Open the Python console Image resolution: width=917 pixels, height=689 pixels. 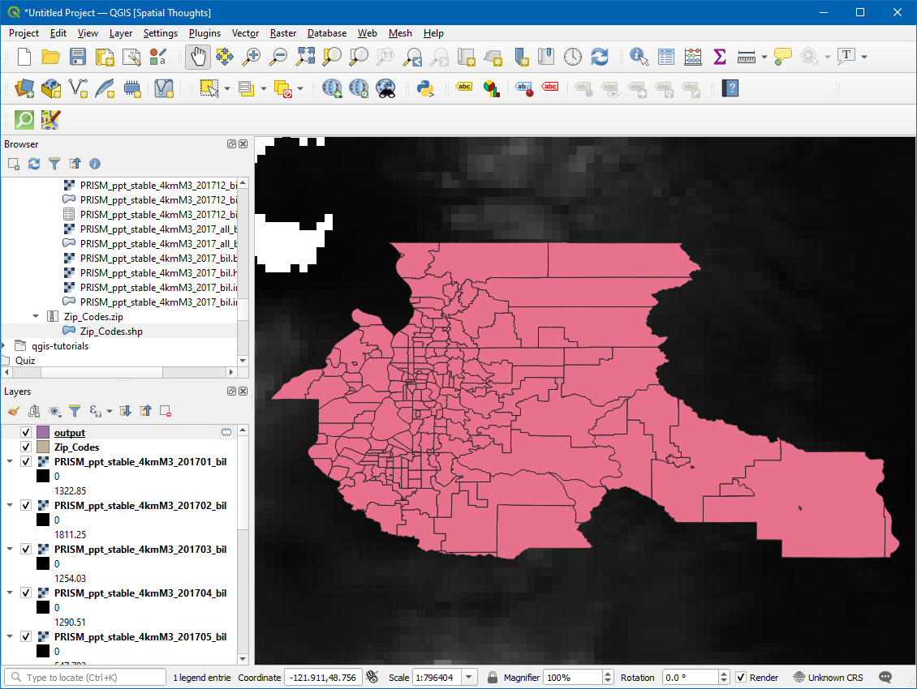pos(424,88)
